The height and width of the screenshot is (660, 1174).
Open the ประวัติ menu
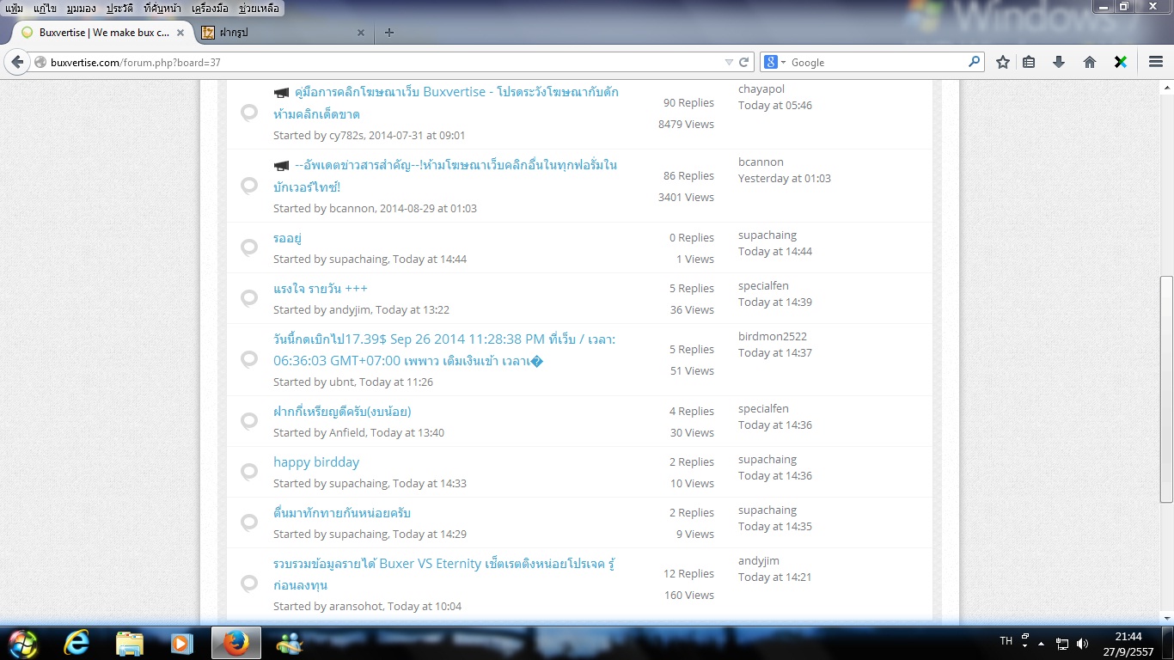119,8
